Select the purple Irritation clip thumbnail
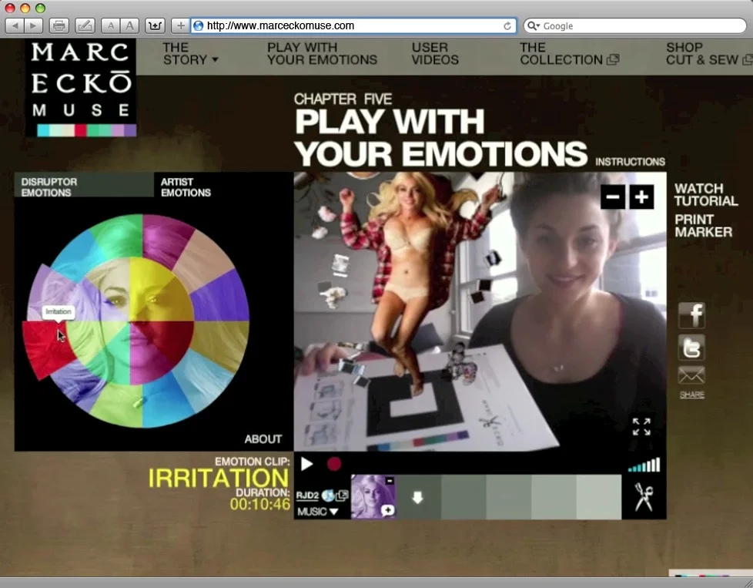 [x=373, y=496]
